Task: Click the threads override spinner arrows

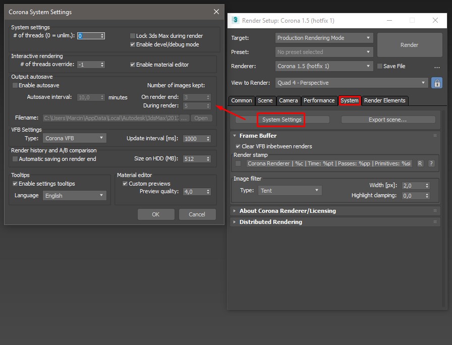Action: pos(102,65)
